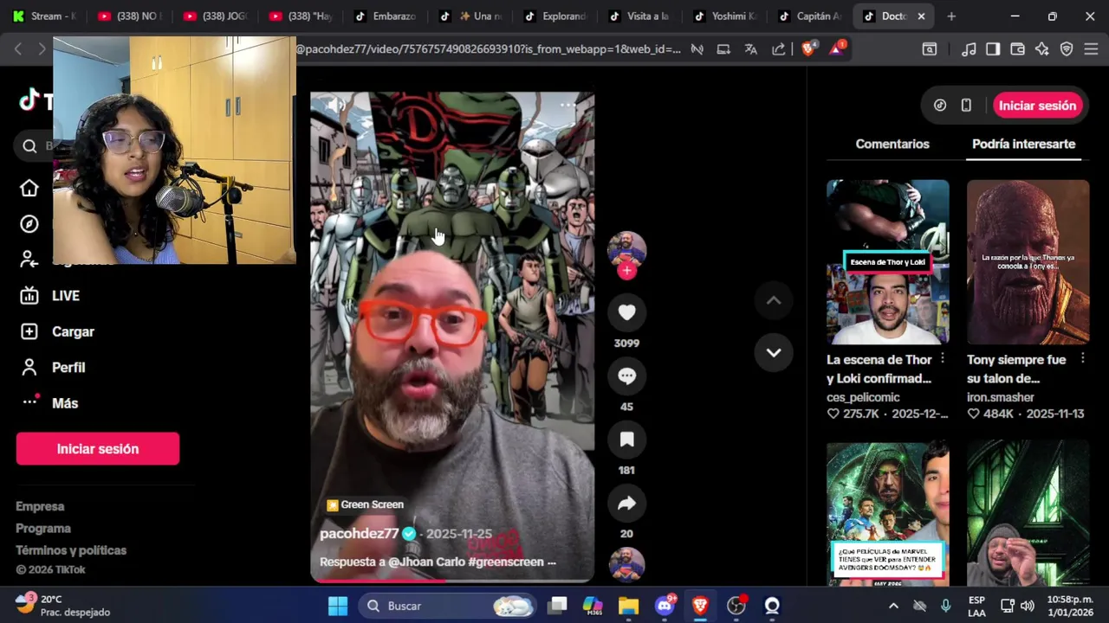Switch to the Stream Kick tab
This screenshot has width=1109, height=623.
click(x=44, y=16)
